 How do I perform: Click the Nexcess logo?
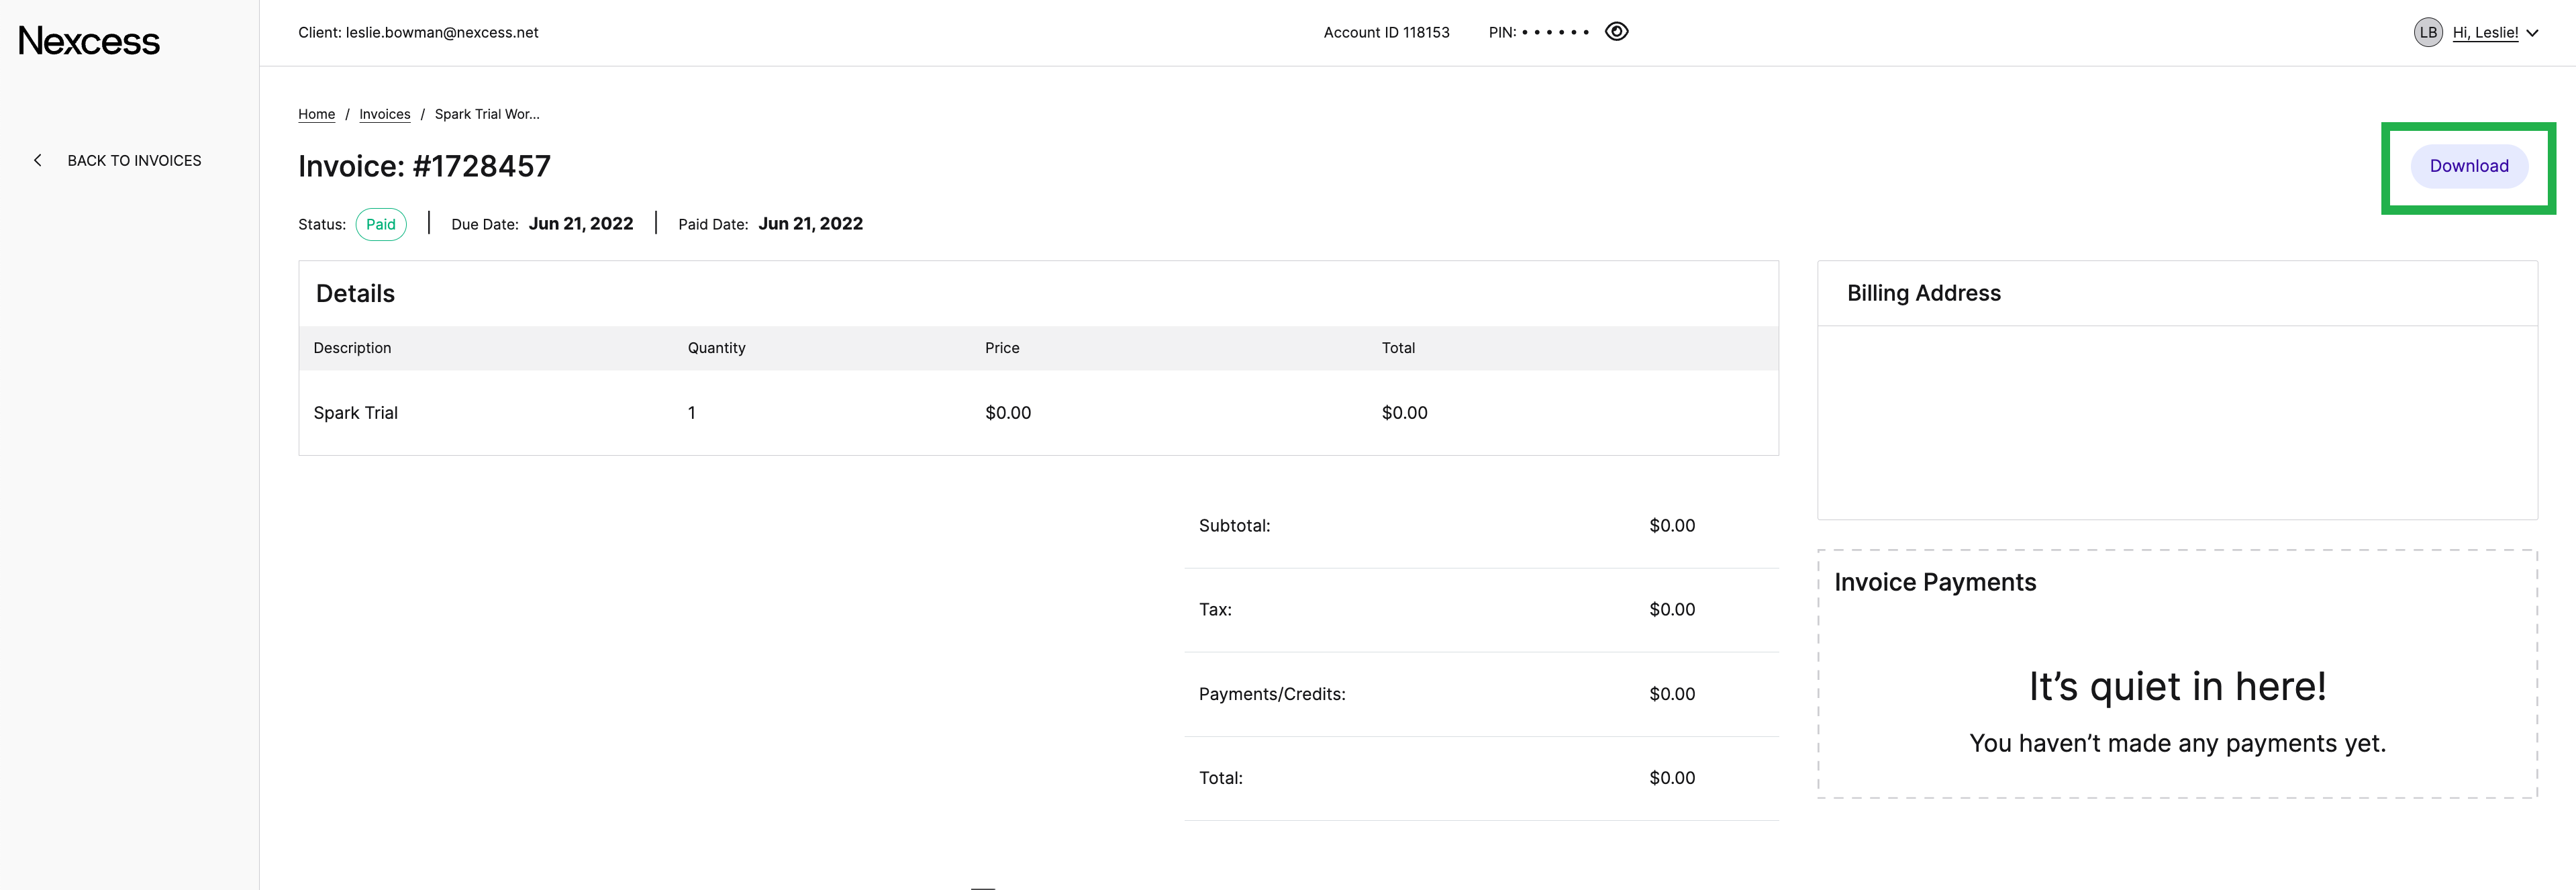pos(89,41)
